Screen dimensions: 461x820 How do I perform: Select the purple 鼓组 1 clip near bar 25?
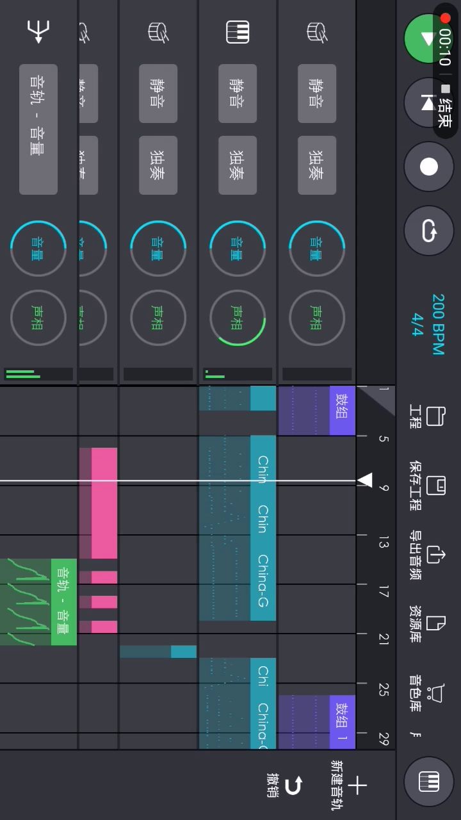coord(316,722)
